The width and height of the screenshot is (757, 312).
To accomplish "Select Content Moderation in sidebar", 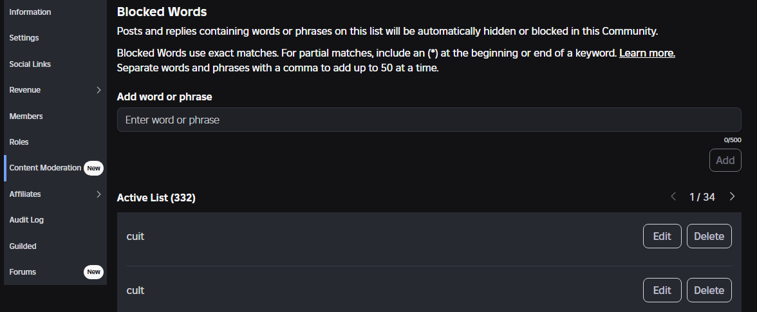I will pyautogui.click(x=45, y=168).
